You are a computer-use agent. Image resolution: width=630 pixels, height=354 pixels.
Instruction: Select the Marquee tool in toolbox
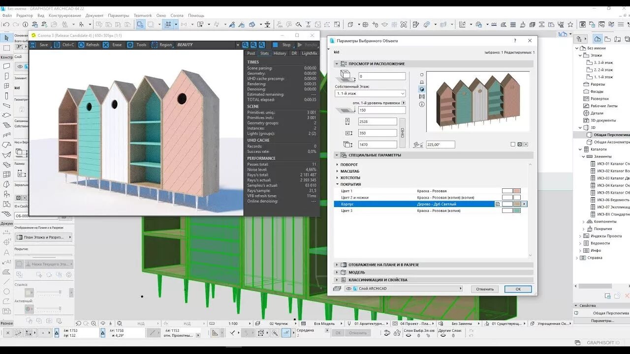click(x=6, y=48)
